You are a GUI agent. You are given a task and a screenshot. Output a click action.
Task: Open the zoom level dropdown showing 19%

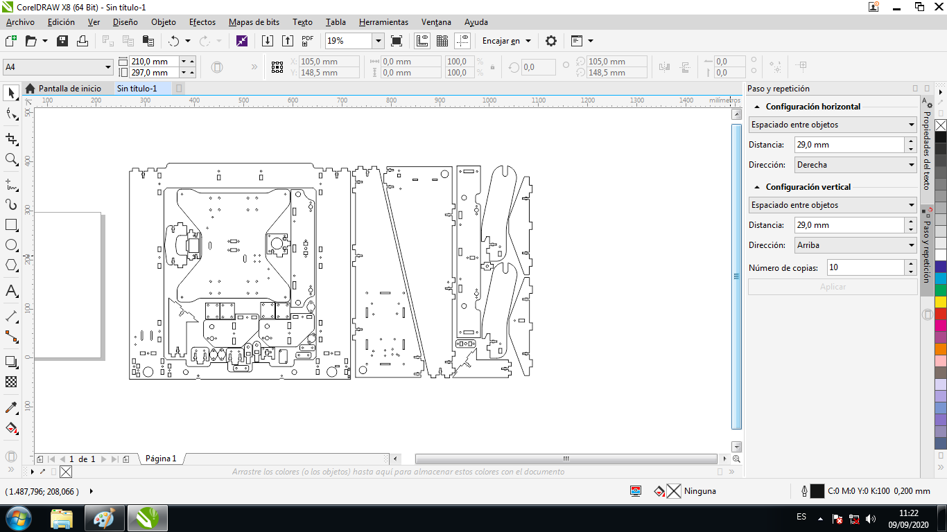[x=378, y=41]
